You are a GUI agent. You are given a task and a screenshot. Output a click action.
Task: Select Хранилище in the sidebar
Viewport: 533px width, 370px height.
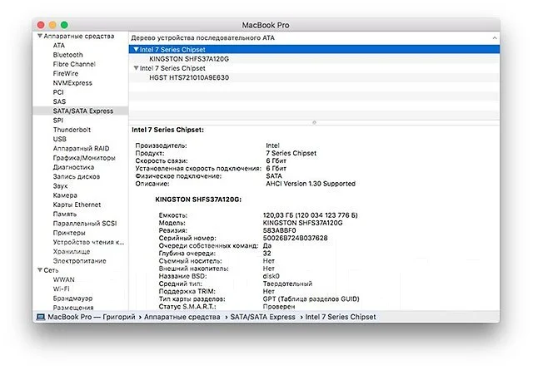(72, 252)
